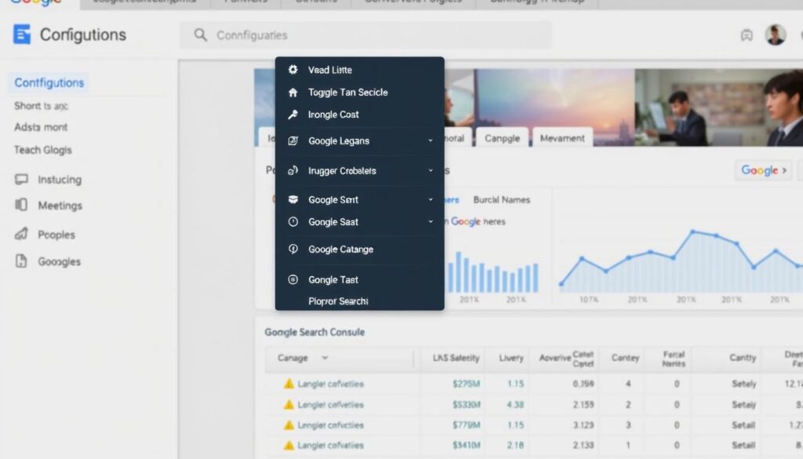Switch to the Mevament tab
This screenshot has height=459, width=803.
point(561,138)
